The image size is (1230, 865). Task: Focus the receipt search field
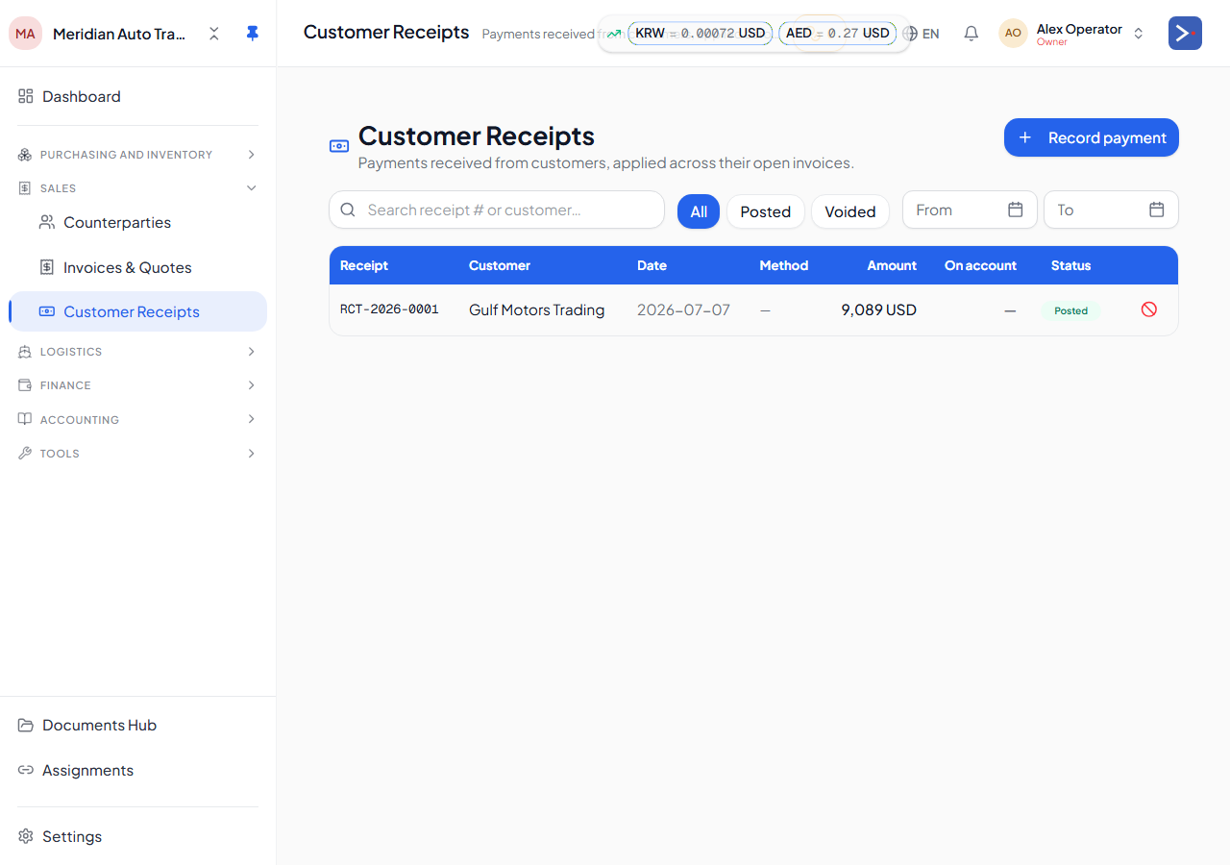(x=497, y=210)
